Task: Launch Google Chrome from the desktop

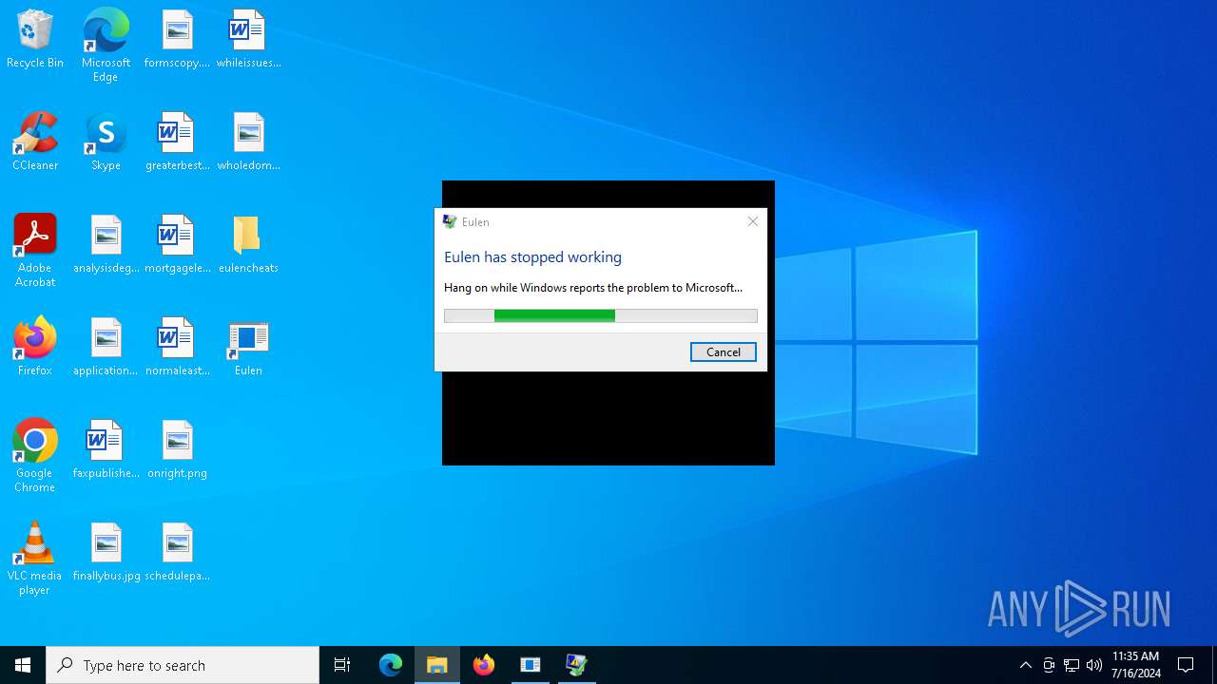Action: click(x=35, y=456)
